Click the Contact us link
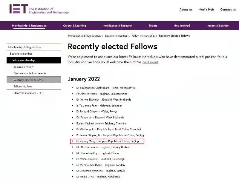 point(228,9)
